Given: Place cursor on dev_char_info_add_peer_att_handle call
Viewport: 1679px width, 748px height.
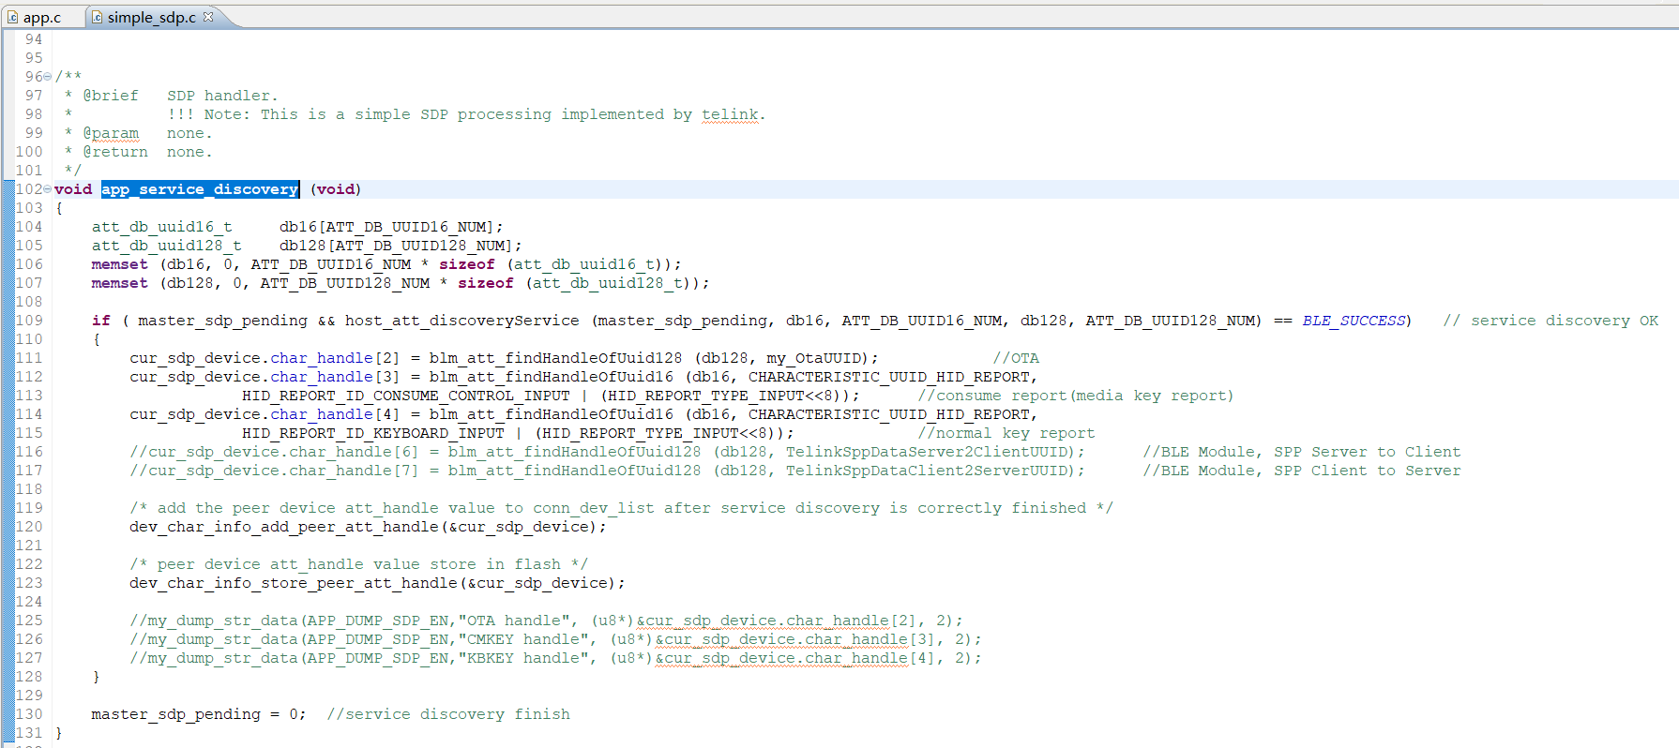Looking at the screenshot, I should (x=283, y=527).
